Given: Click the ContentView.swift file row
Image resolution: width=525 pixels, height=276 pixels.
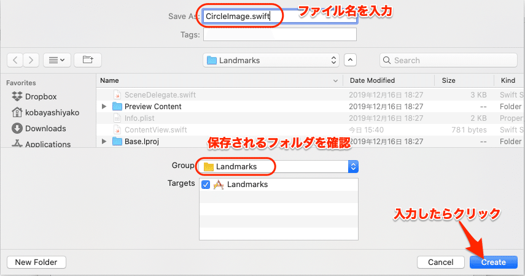Looking at the screenshot, I should 310,130.
